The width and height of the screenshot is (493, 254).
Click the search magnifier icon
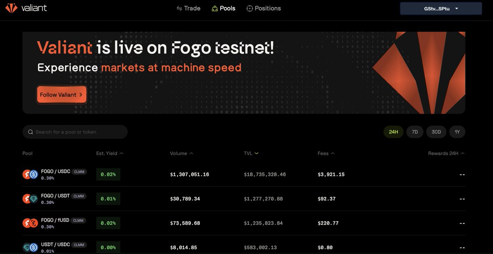pos(30,132)
